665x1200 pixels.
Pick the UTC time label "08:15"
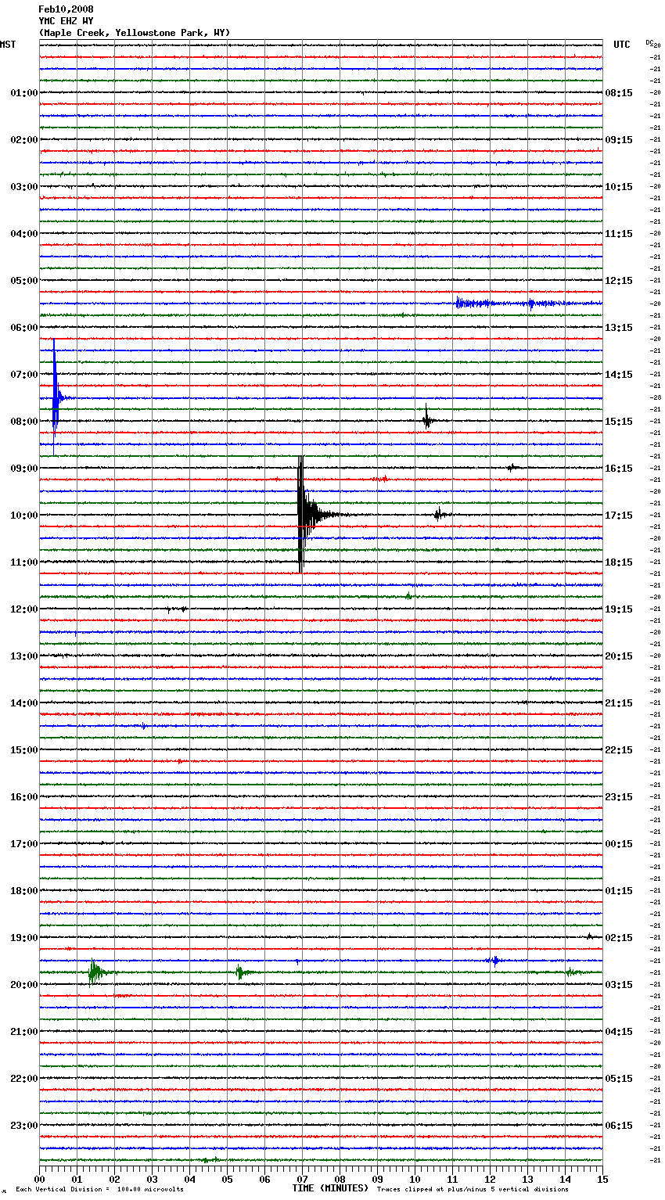(619, 93)
